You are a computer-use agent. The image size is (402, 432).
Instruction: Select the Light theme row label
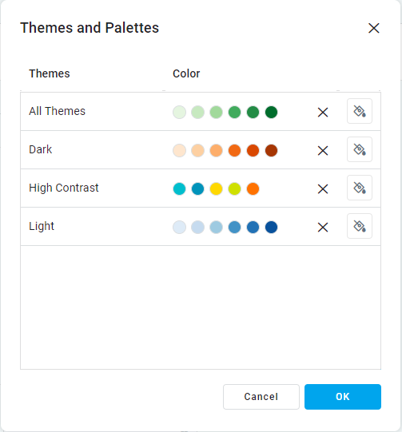[x=42, y=226]
